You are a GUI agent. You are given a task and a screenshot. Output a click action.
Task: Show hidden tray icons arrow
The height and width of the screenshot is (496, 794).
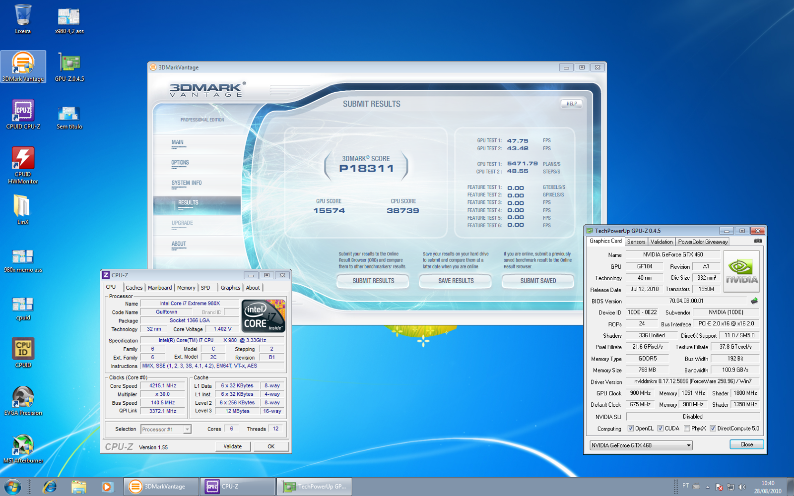coord(708,487)
